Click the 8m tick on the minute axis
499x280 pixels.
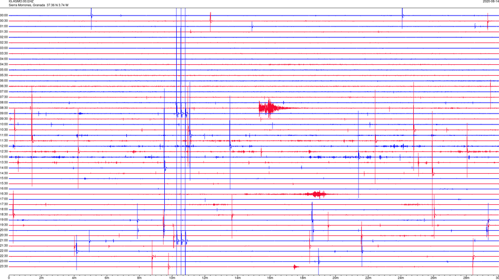tap(139, 278)
